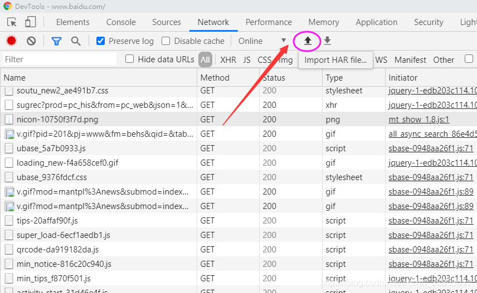Go to the Performance tab
Image resolution: width=477 pixels, height=293 pixels.
click(269, 22)
